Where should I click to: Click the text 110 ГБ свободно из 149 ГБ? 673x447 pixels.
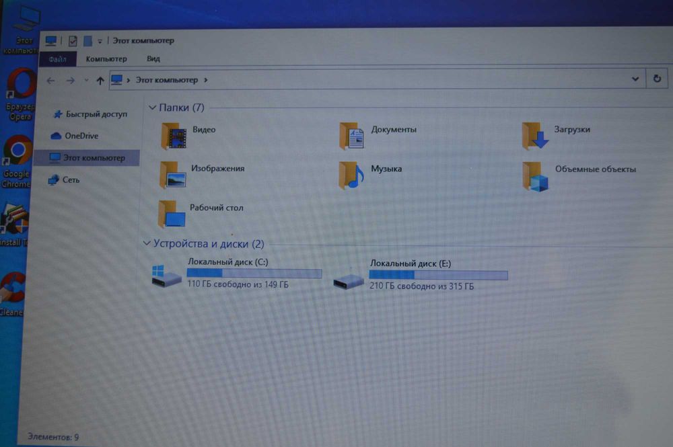tap(238, 284)
